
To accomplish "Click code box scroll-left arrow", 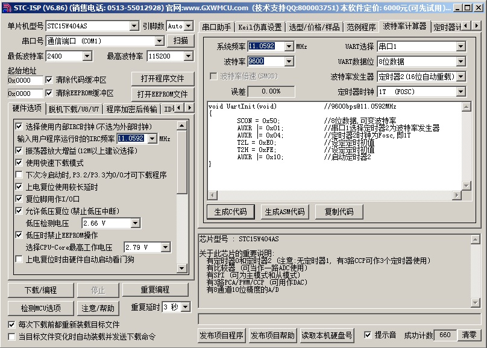I will pos(212,195).
